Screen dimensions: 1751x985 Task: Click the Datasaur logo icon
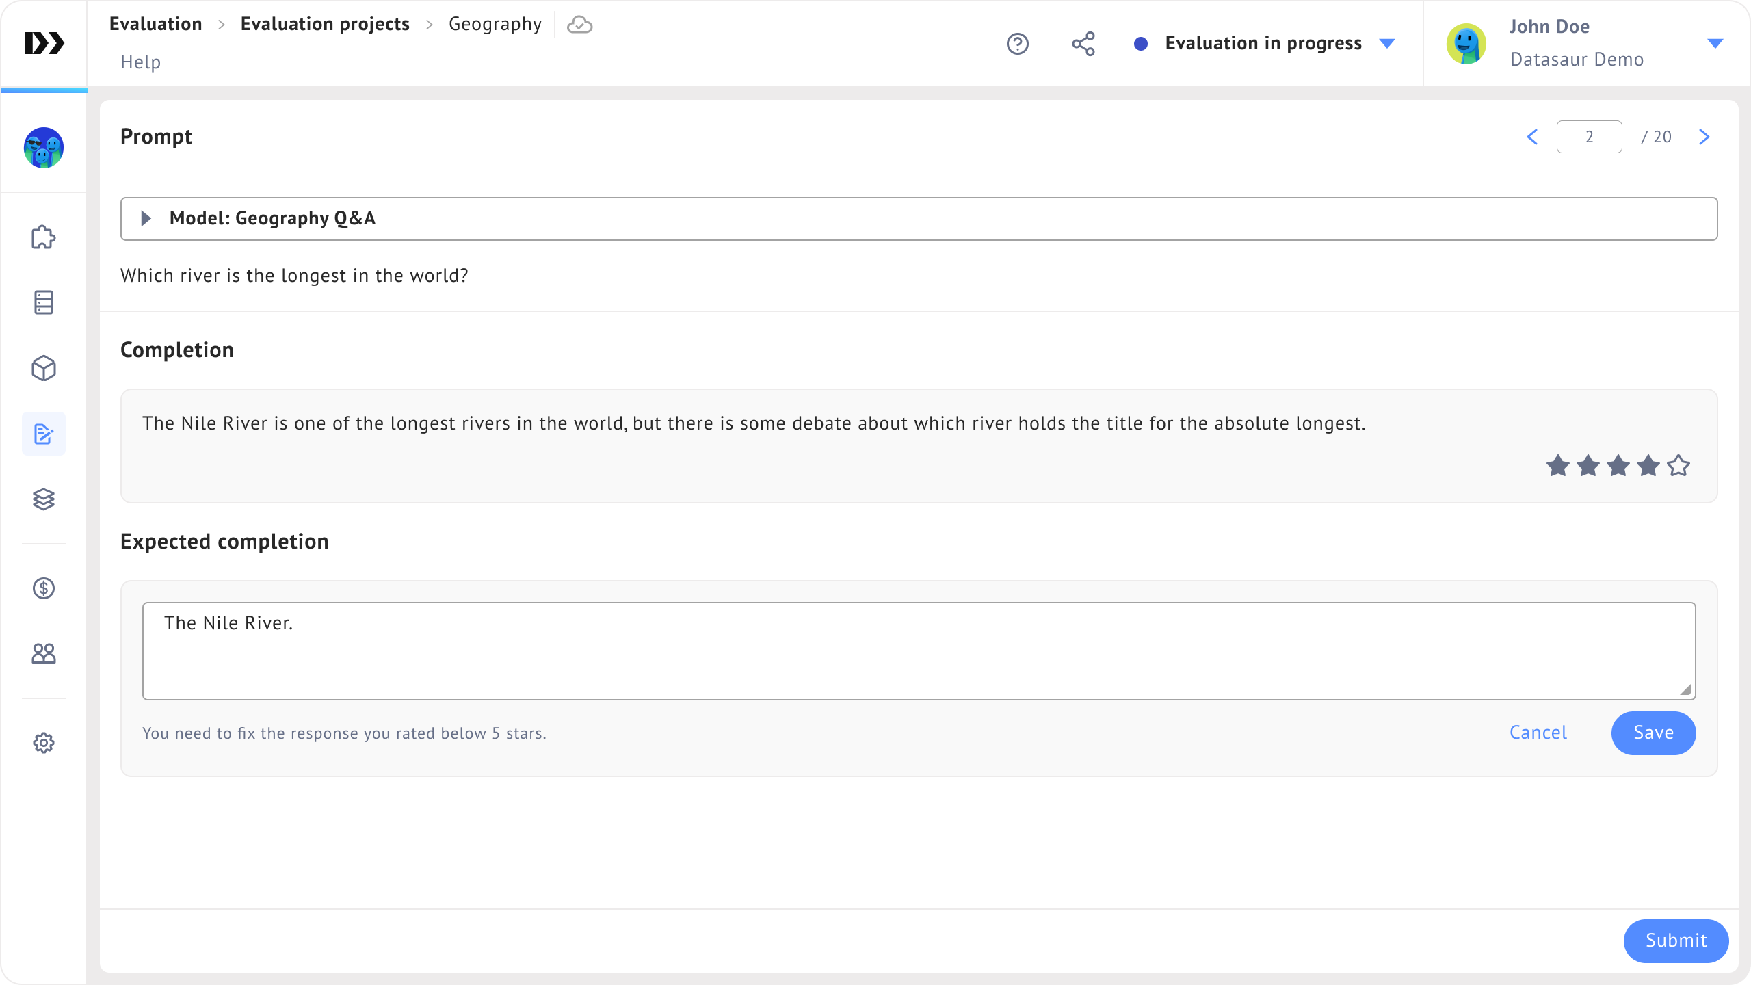pyautogui.click(x=44, y=43)
